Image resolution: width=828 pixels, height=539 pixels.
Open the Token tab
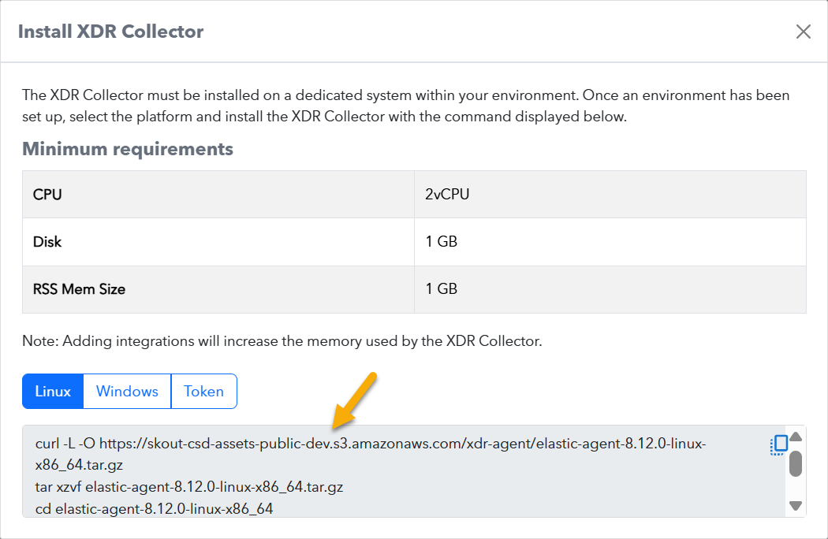click(x=203, y=392)
